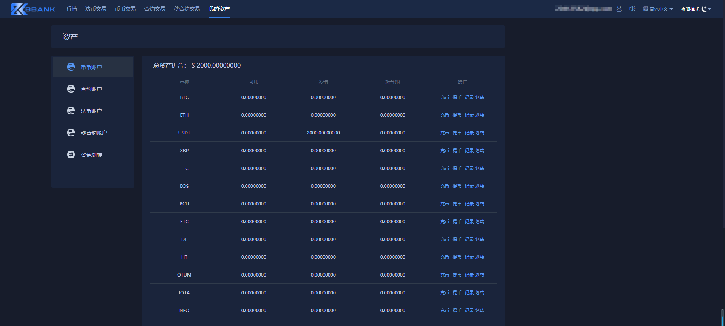Screen dimensions: 725x326
Task: Click 充币 in the ETH row
Action: [x=445, y=115]
